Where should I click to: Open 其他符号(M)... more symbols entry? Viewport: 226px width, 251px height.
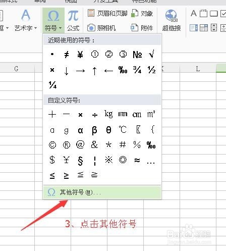coord(102,192)
